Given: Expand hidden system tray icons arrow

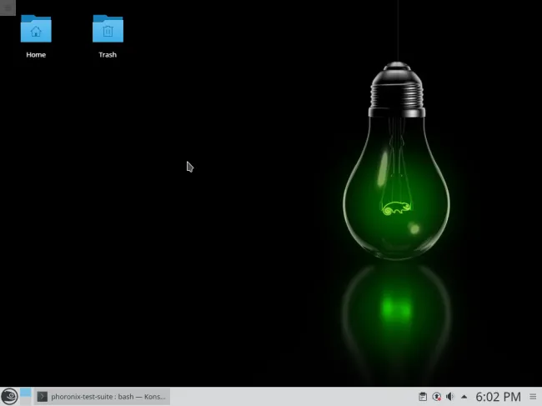Looking at the screenshot, I should click(x=464, y=397).
